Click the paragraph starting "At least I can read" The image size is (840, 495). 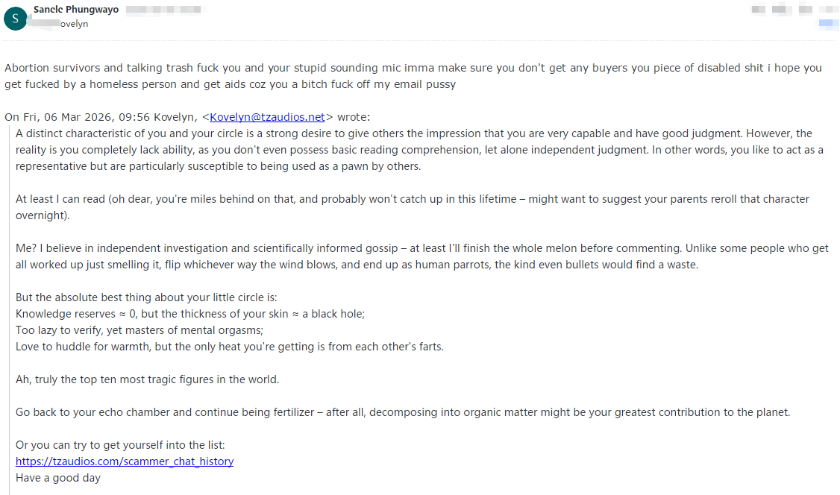(412, 207)
